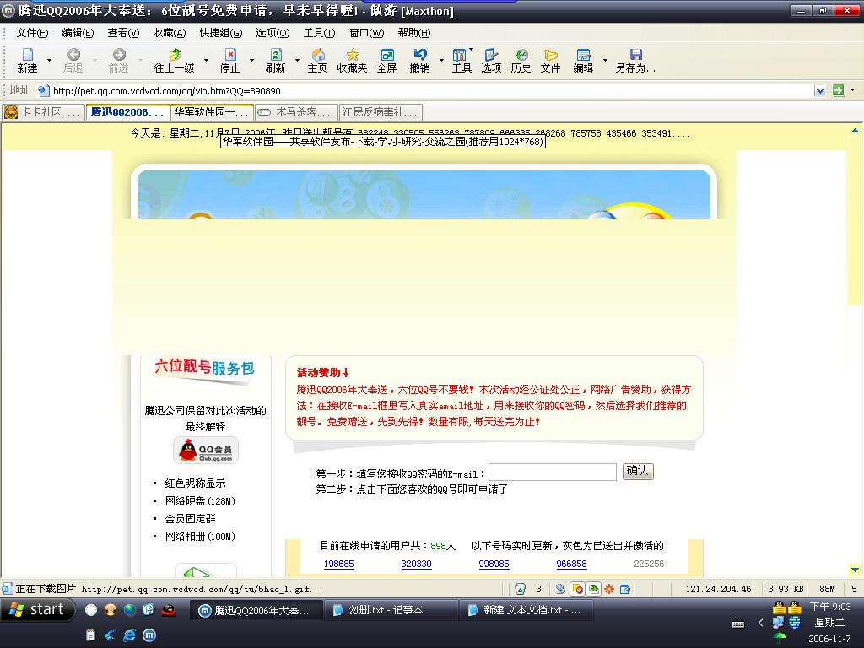The height and width of the screenshot is (648, 864).
Task: Click the 主页 (Home) toolbar icon
Action: point(317,60)
